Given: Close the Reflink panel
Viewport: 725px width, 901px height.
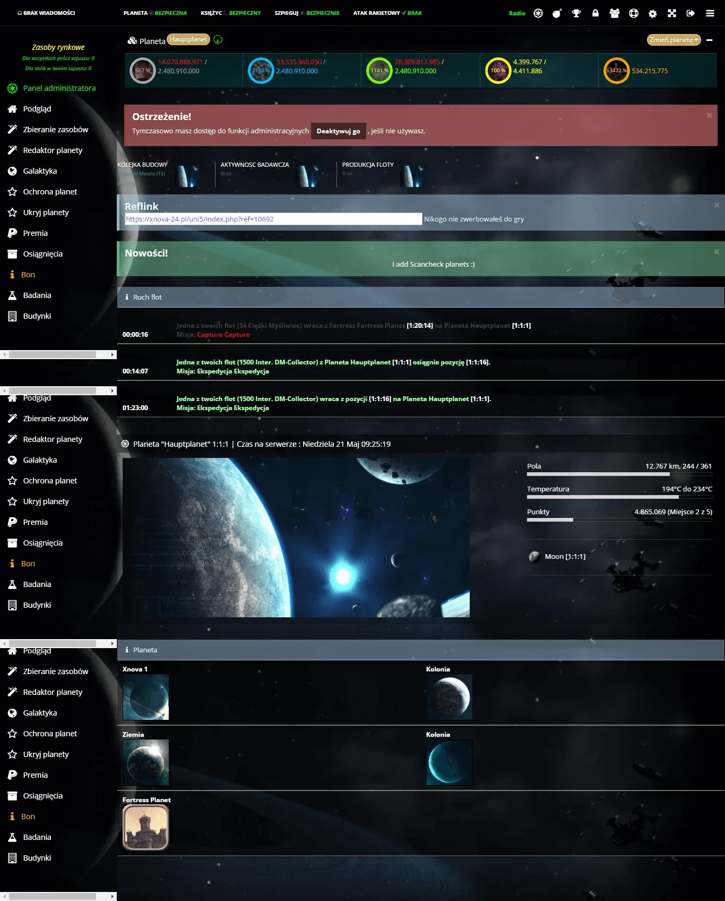Looking at the screenshot, I should click(x=717, y=205).
